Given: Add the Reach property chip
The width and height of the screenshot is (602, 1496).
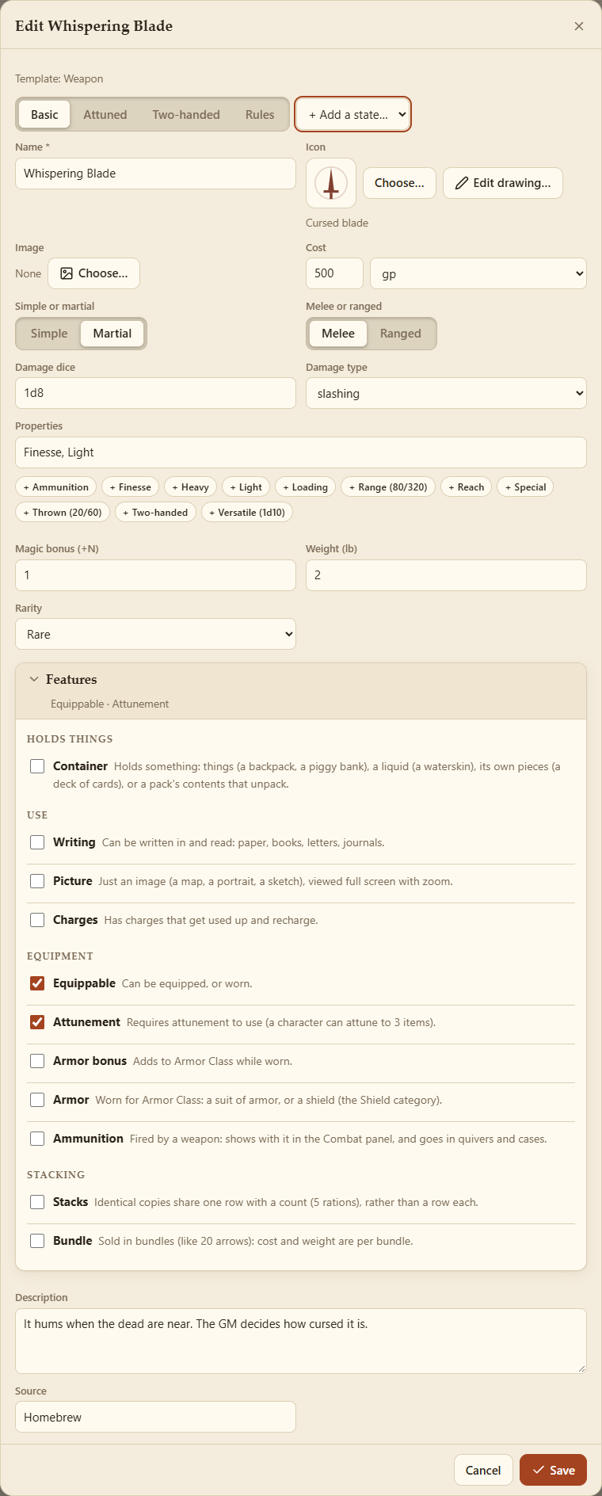Looking at the screenshot, I should (467, 487).
